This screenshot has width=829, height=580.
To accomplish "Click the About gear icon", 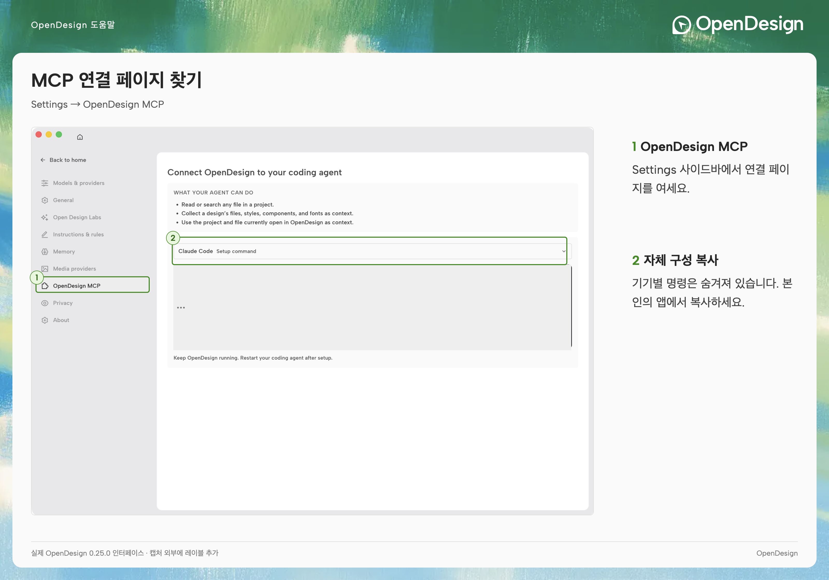I will 45,320.
